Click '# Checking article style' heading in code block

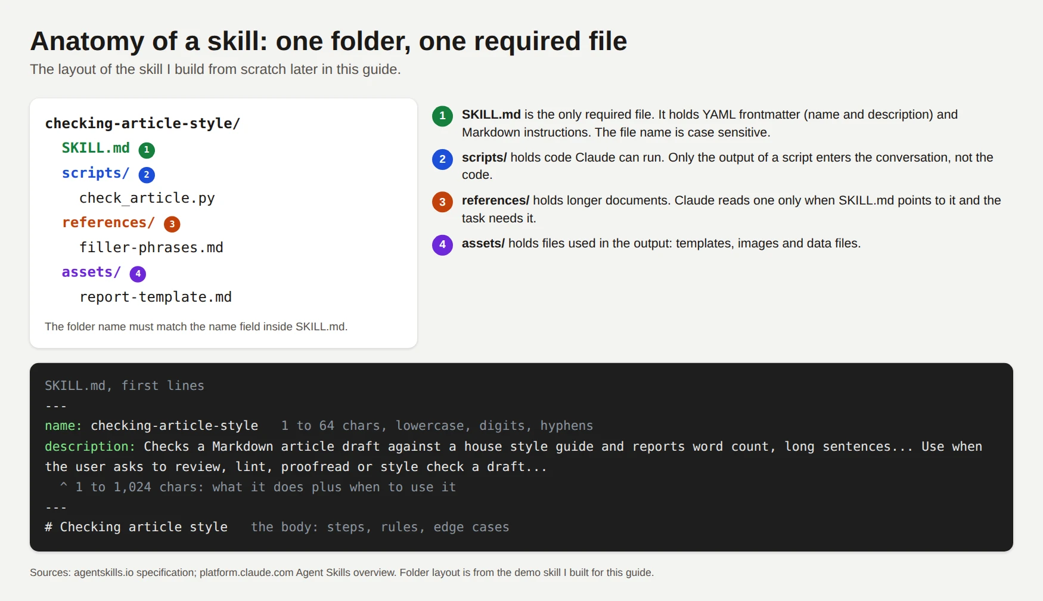point(136,527)
